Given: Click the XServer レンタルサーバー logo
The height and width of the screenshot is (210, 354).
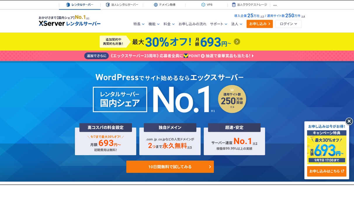Looking at the screenshot, I should 70,24.
